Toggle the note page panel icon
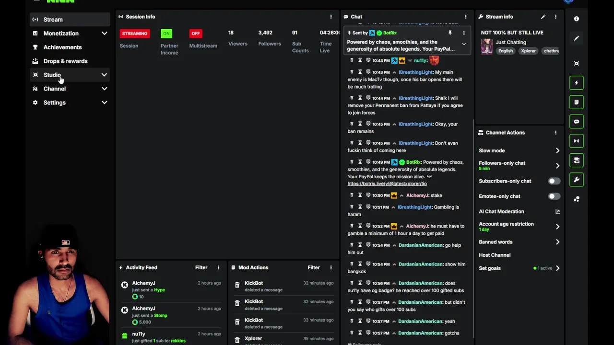The width and height of the screenshot is (614, 345). pos(577,102)
